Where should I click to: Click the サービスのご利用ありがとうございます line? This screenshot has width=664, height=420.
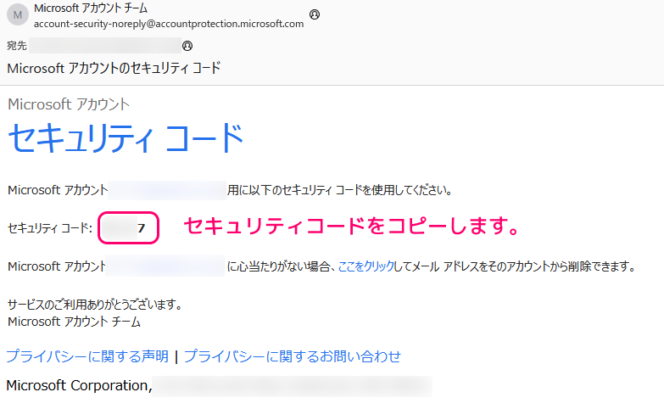pyautogui.click(x=95, y=305)
